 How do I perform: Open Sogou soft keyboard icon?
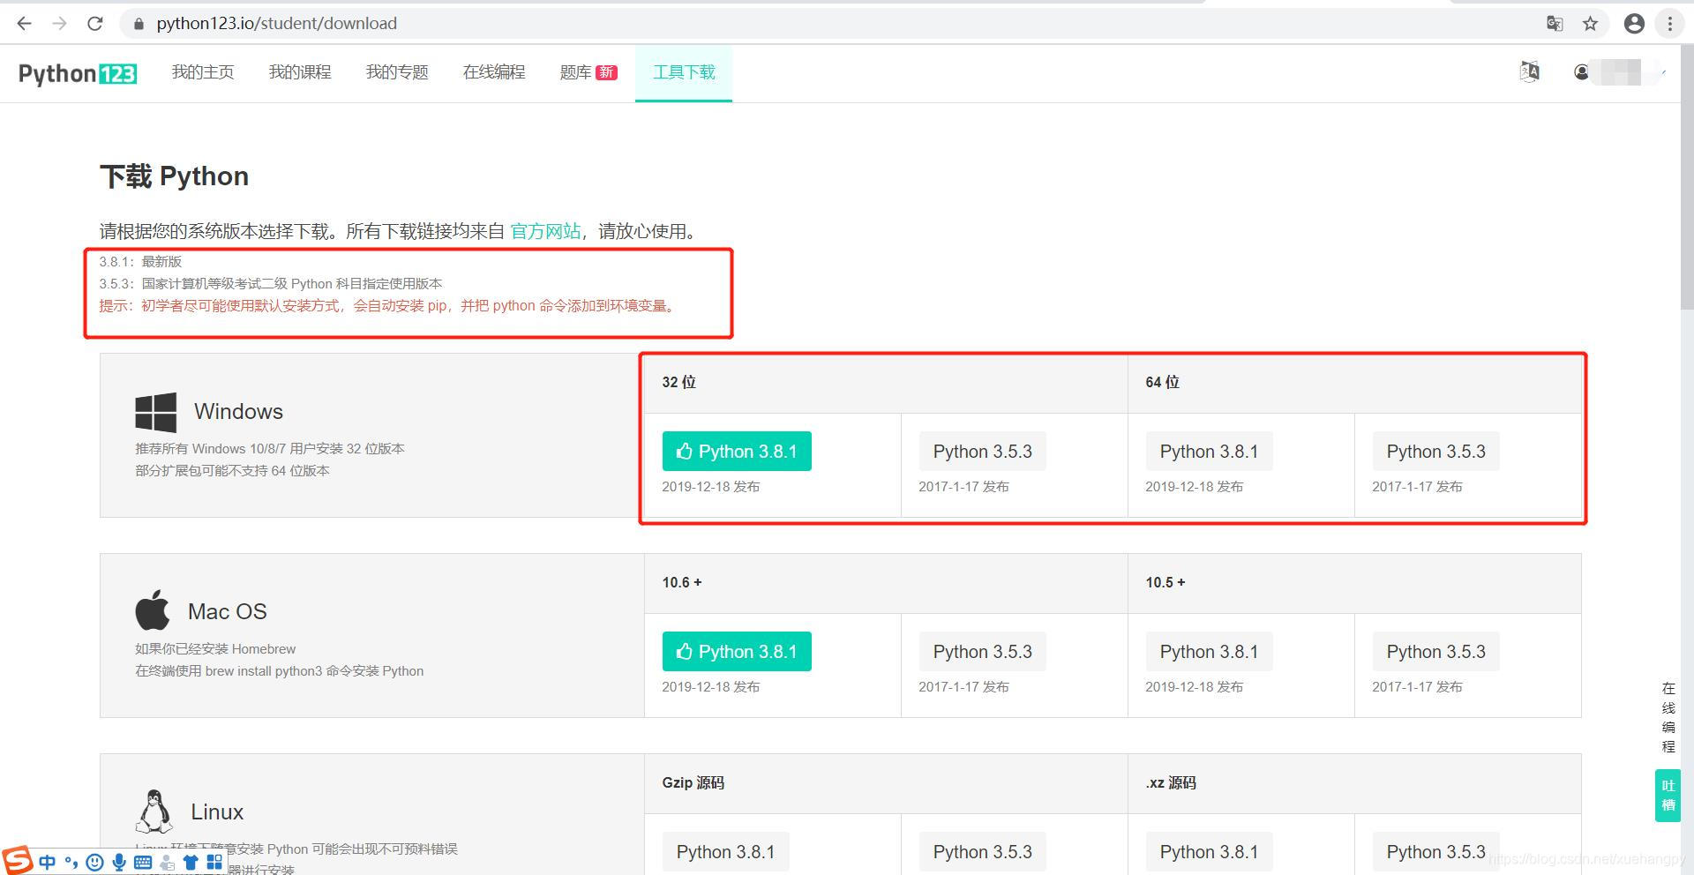click(x=143, y=863)
